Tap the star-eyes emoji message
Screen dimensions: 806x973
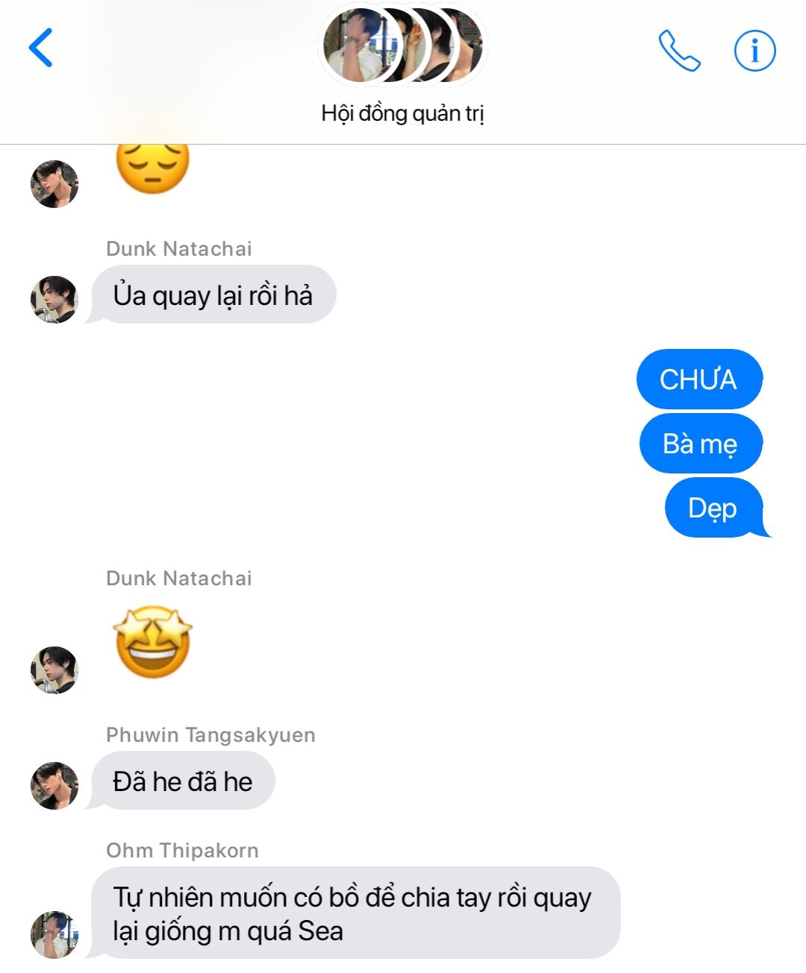point(153,641)
